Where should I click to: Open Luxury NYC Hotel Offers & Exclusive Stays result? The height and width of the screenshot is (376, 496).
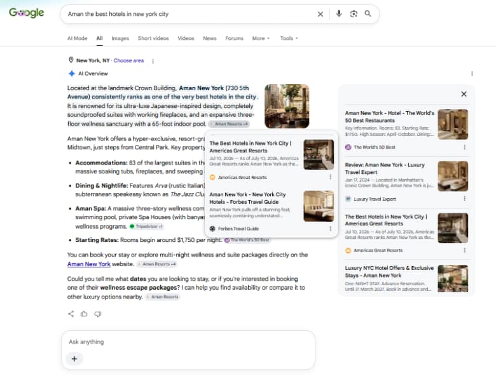[389, 271]
